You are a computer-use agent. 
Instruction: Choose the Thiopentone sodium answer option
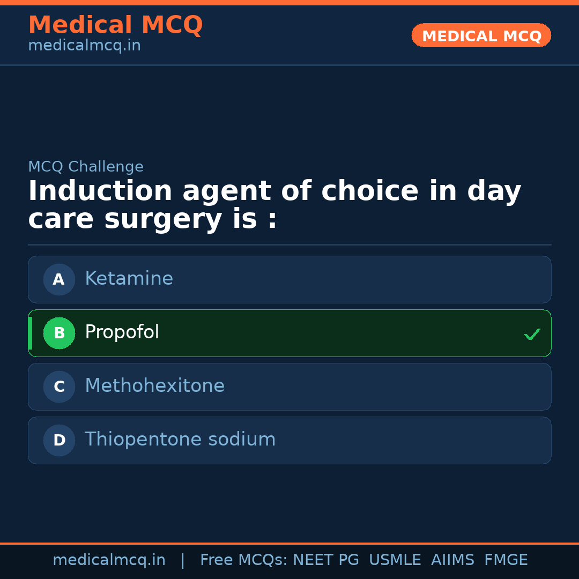pos(180,440)
